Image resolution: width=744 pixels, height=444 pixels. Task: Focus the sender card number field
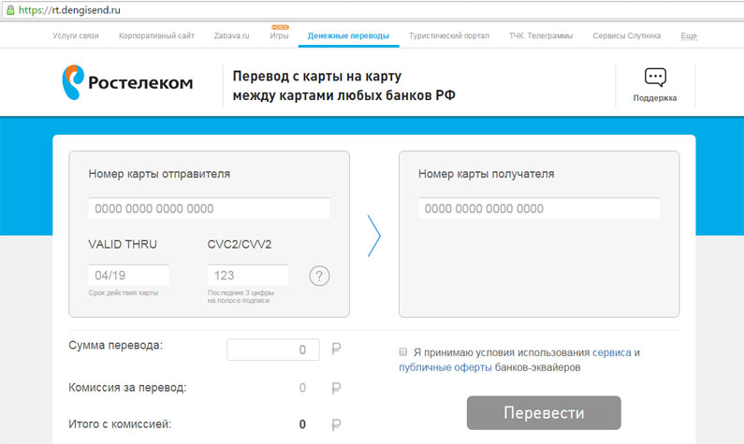pyautogui.click(x=209, y=208)
